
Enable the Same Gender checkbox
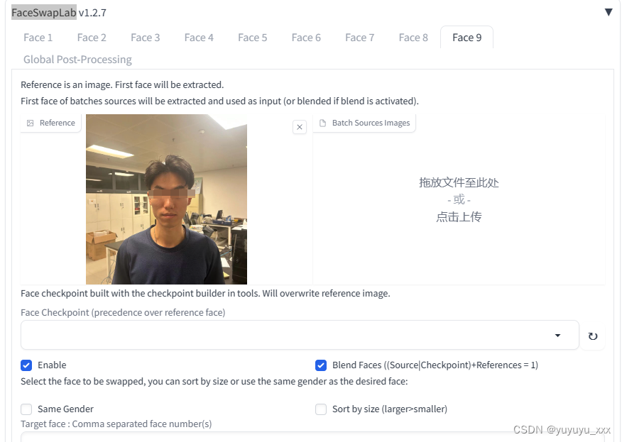coord(26,409)
